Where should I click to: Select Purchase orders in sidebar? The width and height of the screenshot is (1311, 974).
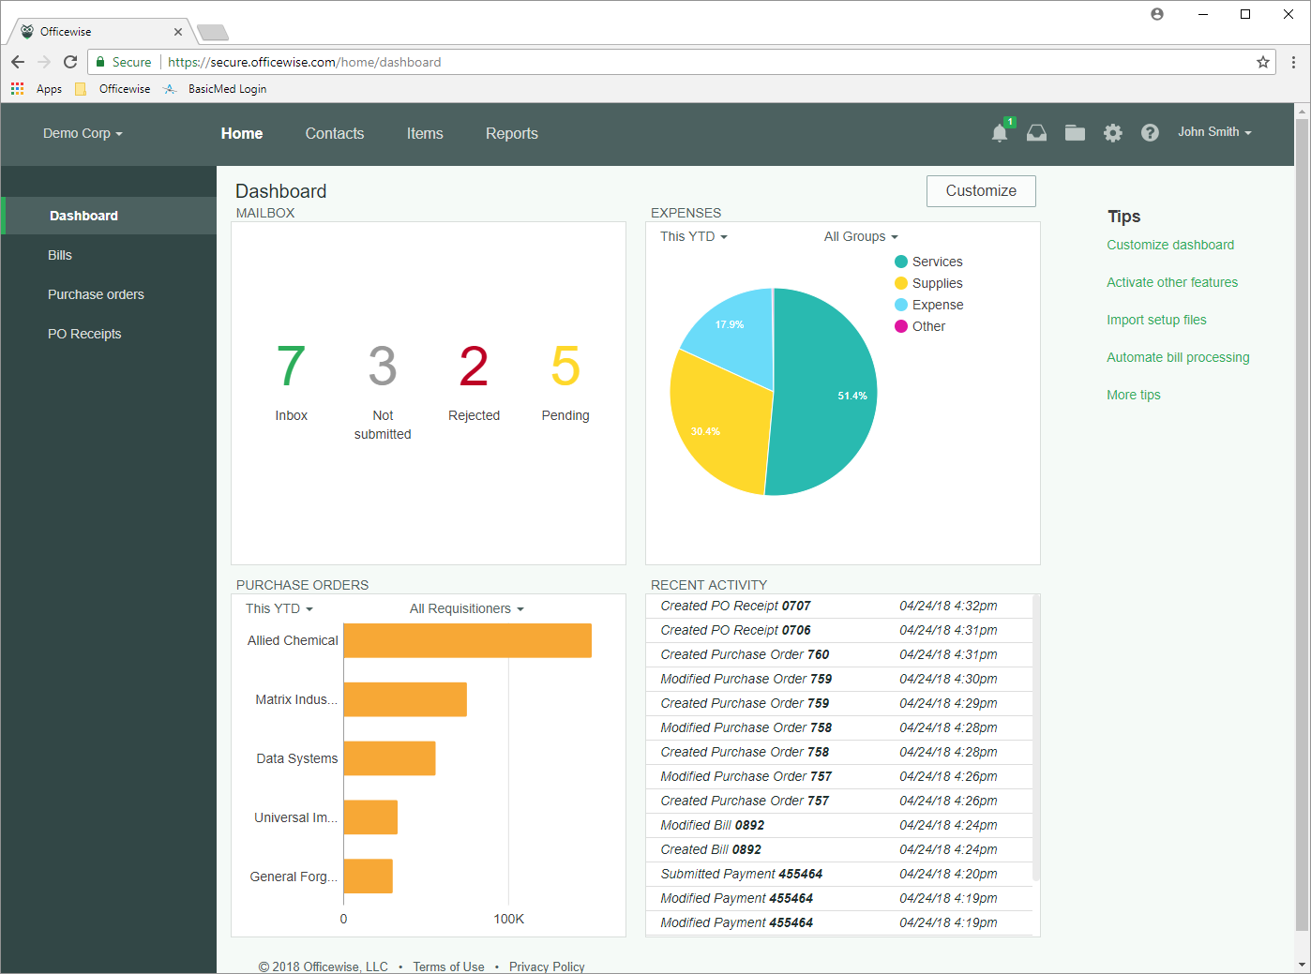click(x=96, y=294)
